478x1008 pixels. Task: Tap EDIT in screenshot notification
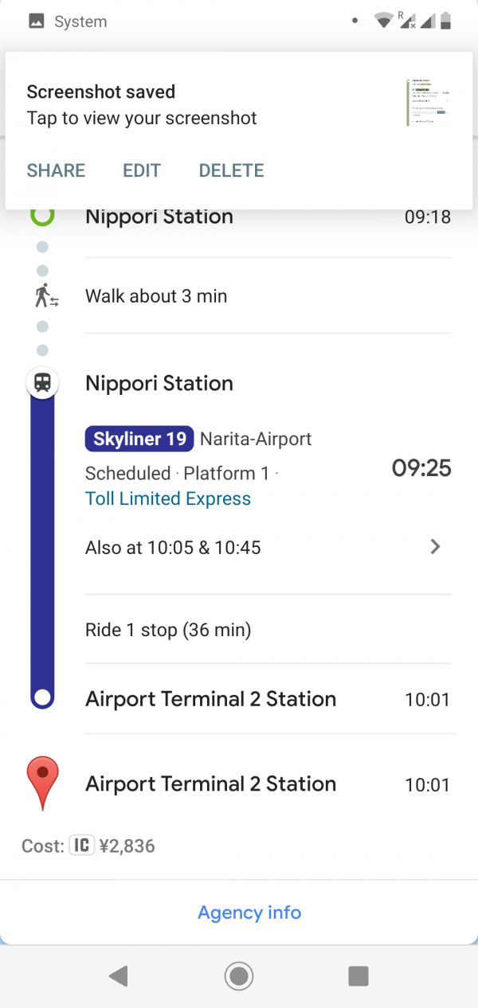(142, 170)
